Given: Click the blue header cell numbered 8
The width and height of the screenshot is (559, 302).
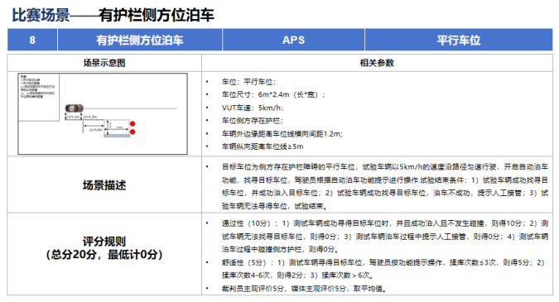Looking at the screenshot, I should coord(32,40).
